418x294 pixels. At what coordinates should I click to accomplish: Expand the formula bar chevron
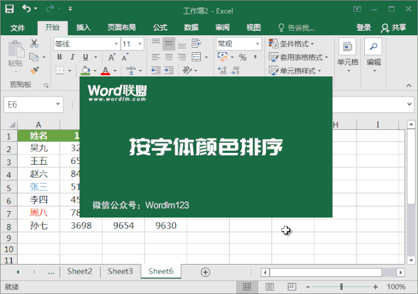tap(409, 104)
